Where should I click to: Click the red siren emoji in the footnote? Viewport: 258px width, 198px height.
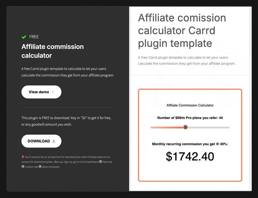[x=23, y=157]
